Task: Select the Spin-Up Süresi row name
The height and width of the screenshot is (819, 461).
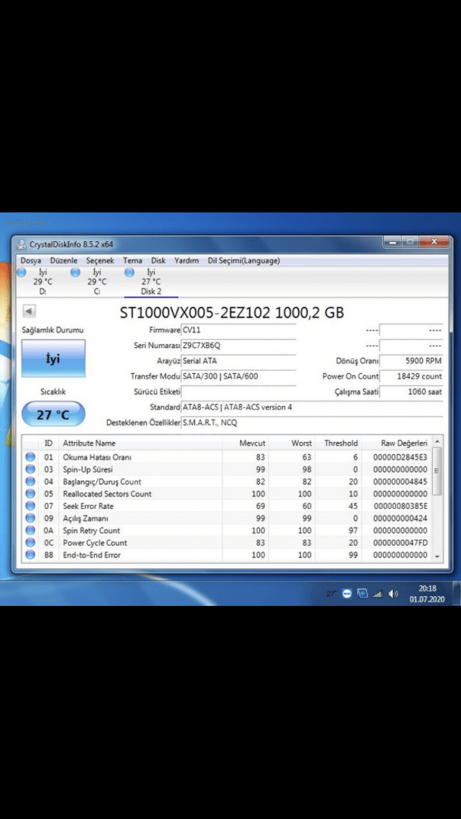Action: click(x=88, y=469)
